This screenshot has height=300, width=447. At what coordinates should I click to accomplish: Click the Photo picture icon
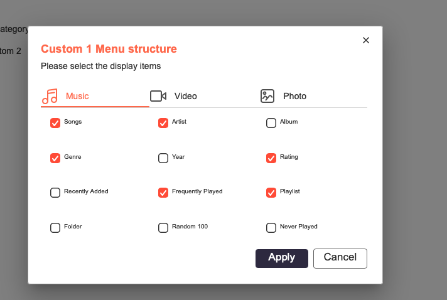pos(267,96)
